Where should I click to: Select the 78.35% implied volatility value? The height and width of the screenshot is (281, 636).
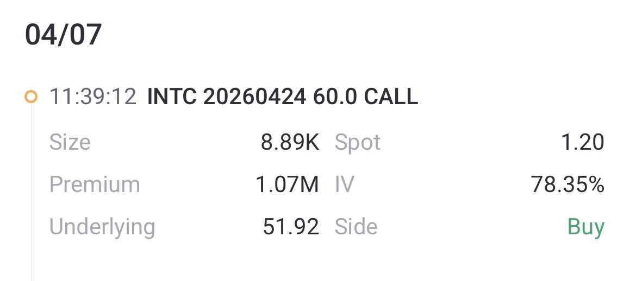[x=568, y=184]
